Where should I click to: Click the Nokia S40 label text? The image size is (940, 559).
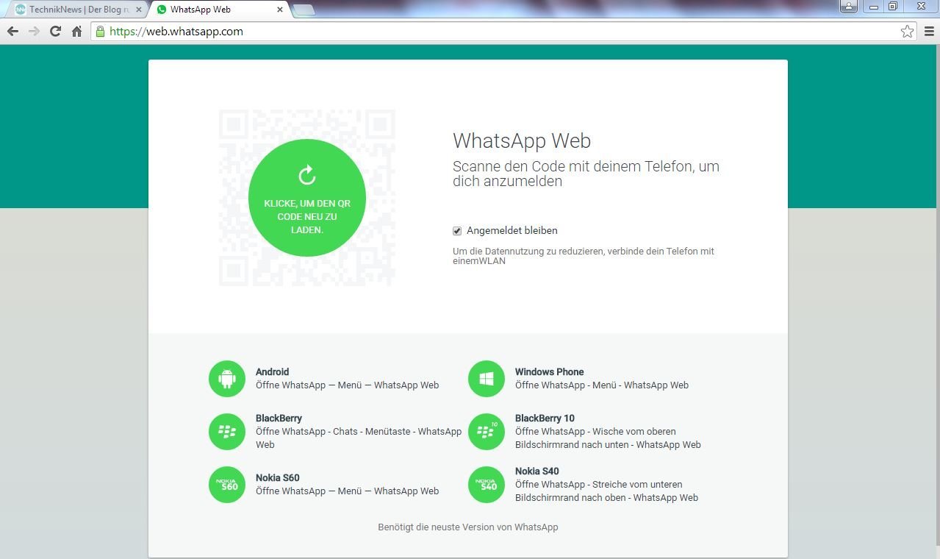pos(537,471)
